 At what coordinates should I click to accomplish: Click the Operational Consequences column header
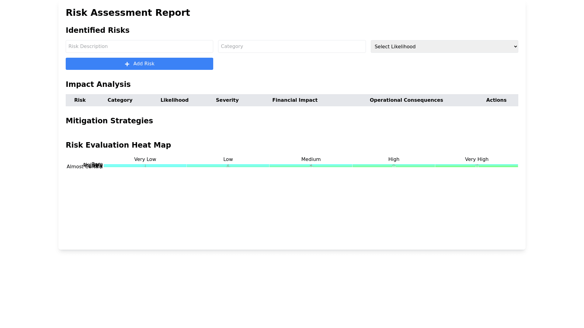click(x=406, y=100)
